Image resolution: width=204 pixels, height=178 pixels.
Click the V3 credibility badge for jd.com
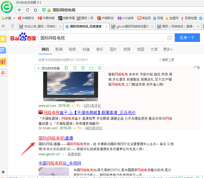tap(78, 106)
